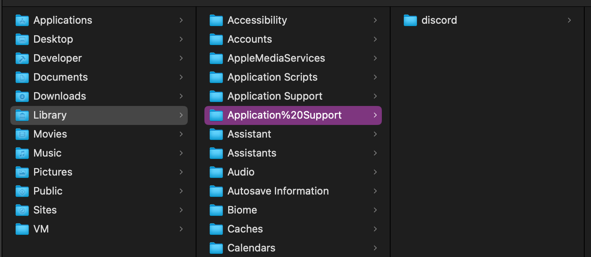This screenshot has width=591, height=257.
Task: Click the Downloads folder icon
Action: click(22, 96)
